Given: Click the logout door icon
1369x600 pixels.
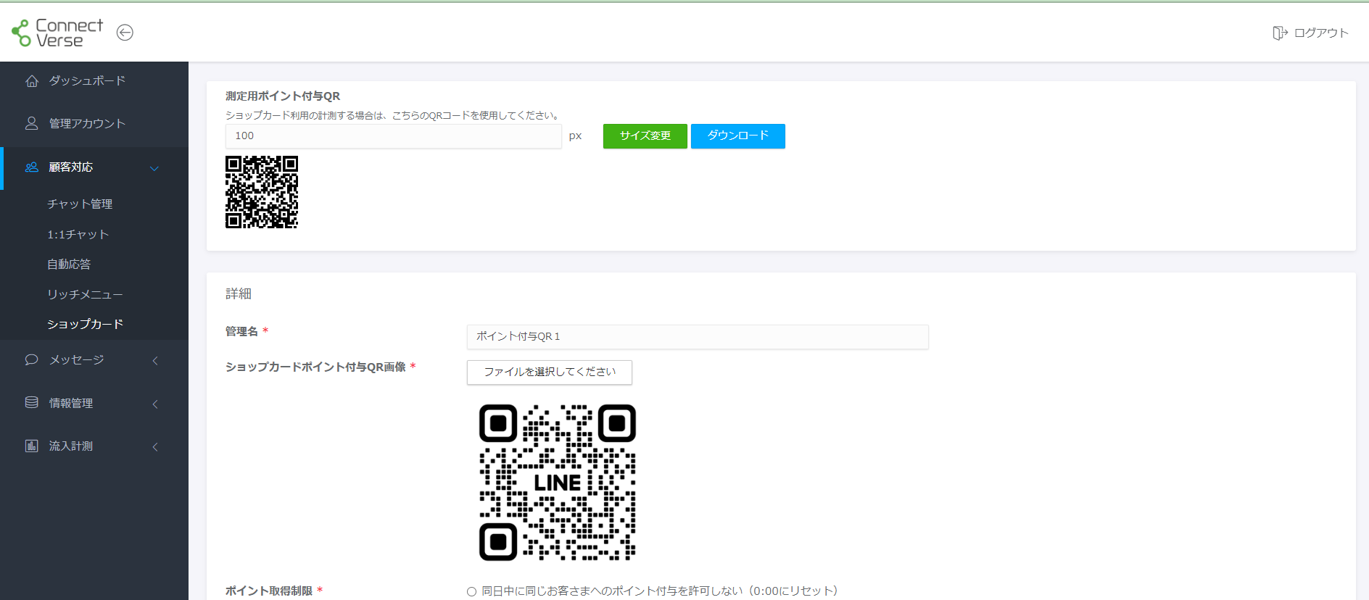Looking at the screenshot, I should pyautogui.click(x=1280, y=33).
